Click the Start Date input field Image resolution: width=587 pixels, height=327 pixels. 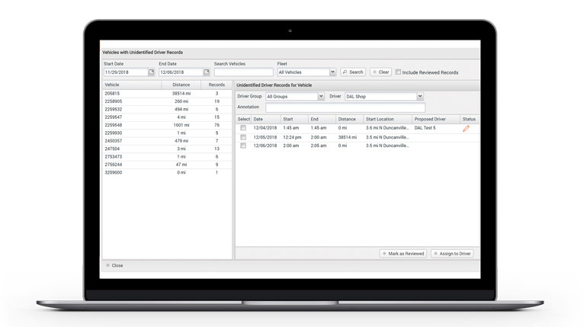pos(126,72)
